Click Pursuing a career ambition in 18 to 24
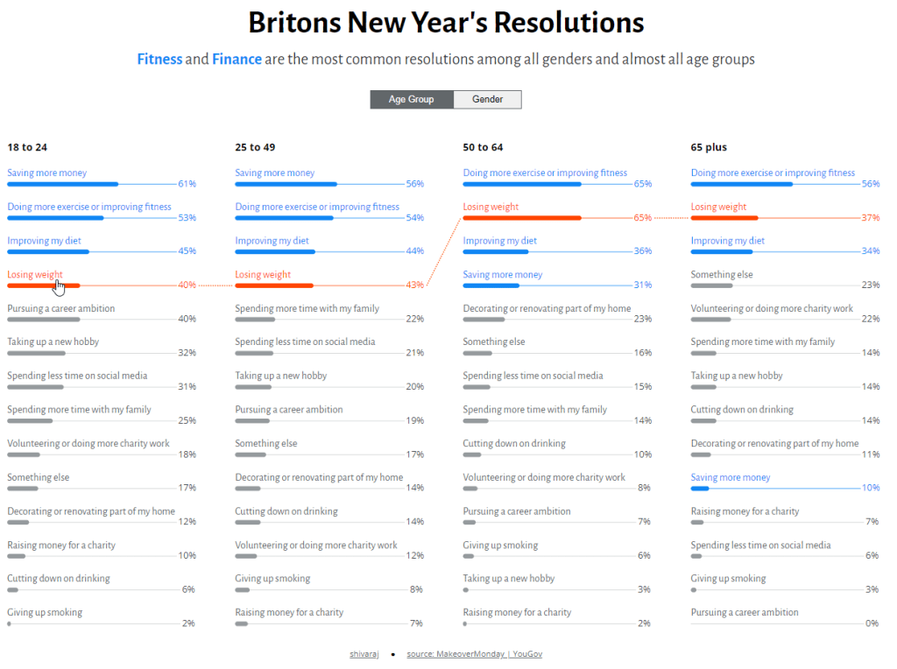This screenshot has width=897, height=669. click(60, 309)
